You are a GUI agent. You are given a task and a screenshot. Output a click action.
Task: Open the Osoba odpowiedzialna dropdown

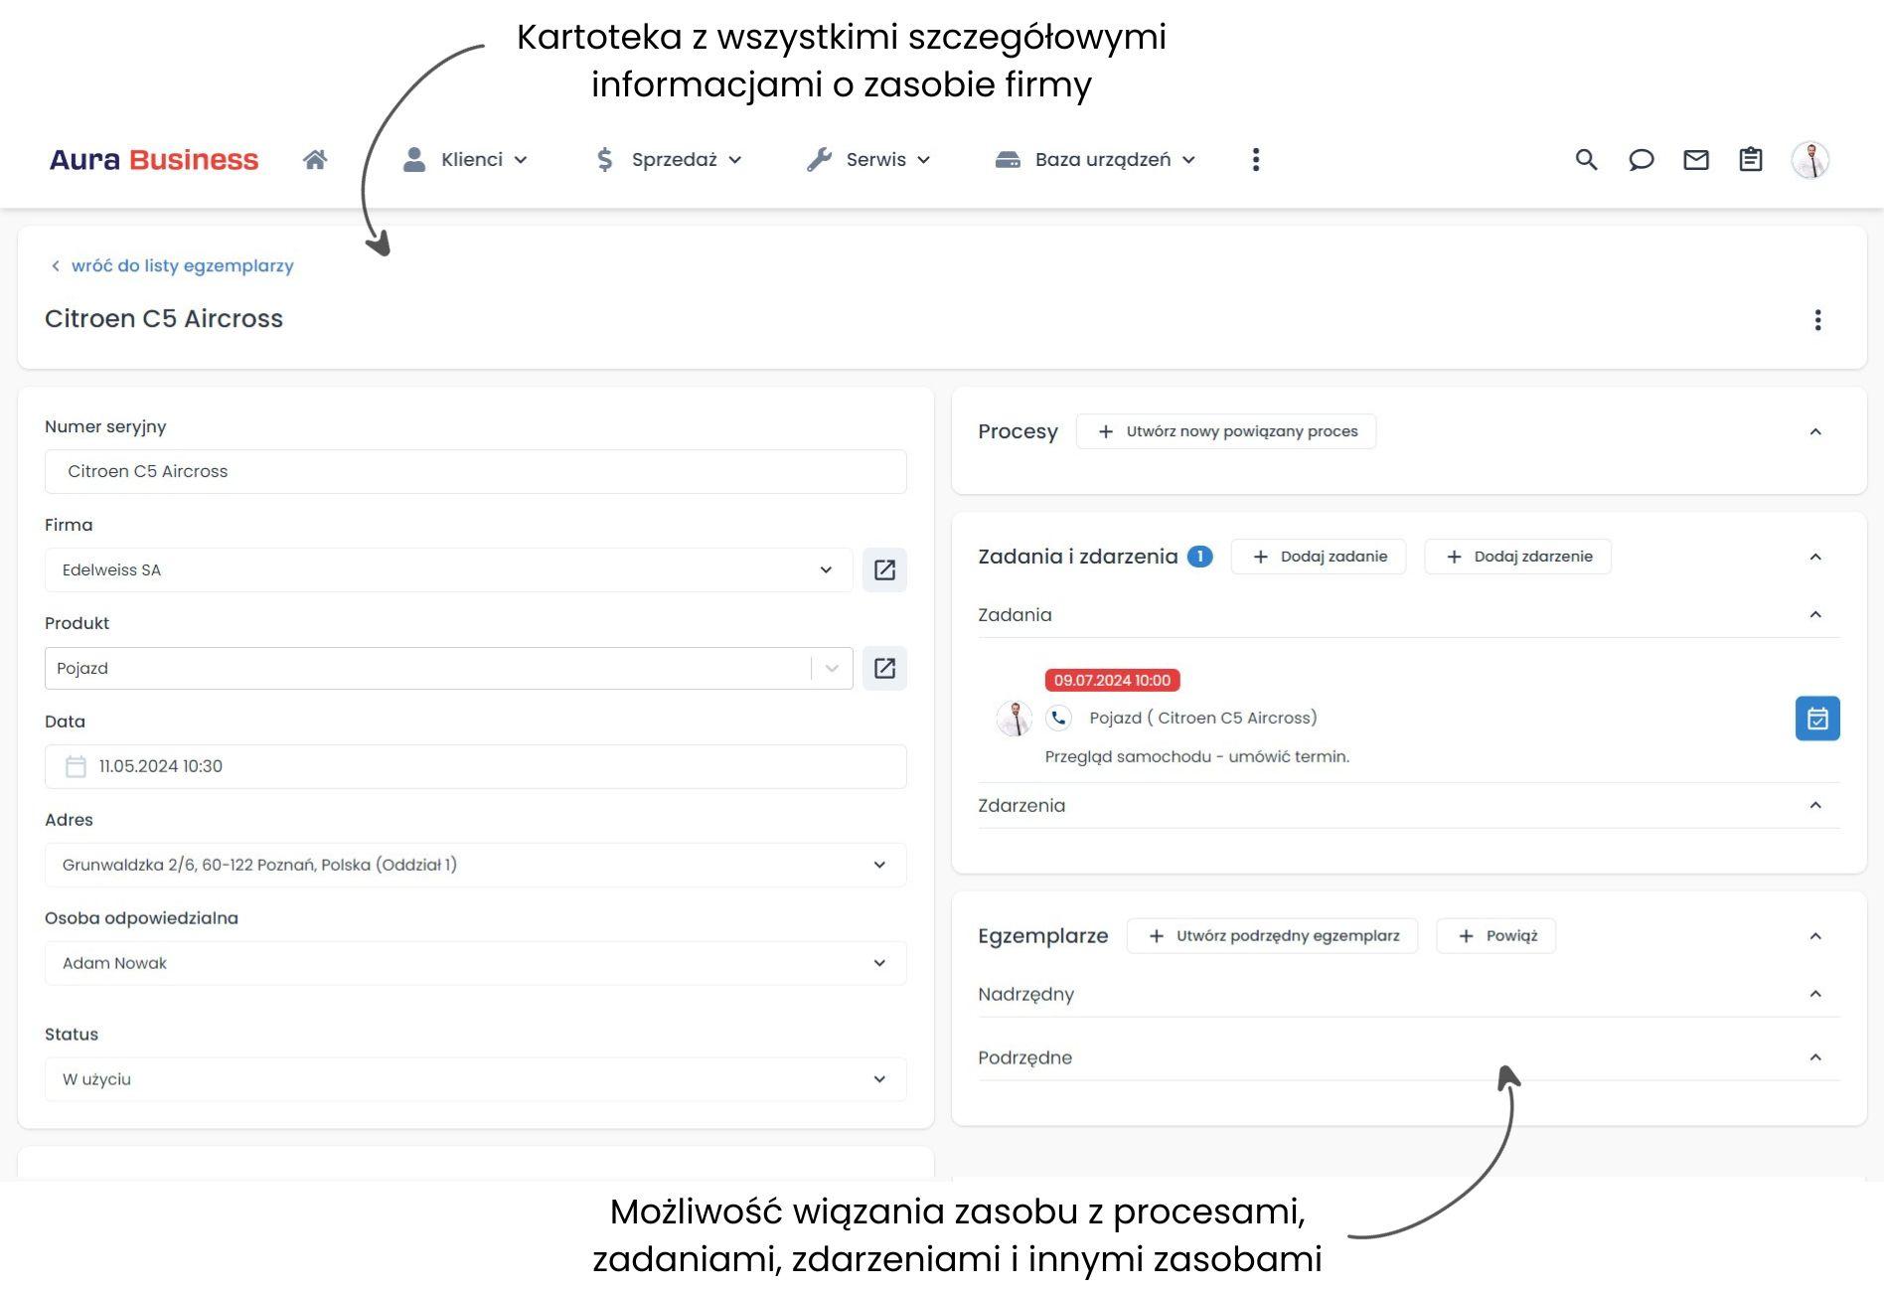pos(475,963)
